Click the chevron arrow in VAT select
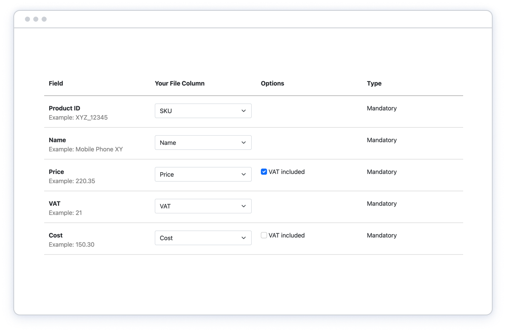Image resolution: width=506 pixels, height=332 pixels. coord(244,206)
